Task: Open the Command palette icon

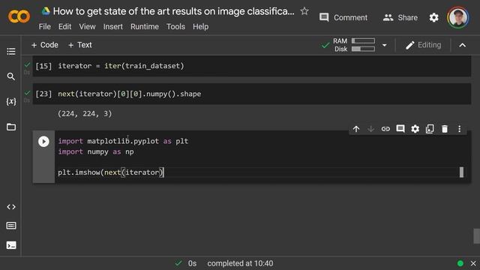Action: click(x=11, y=226)
